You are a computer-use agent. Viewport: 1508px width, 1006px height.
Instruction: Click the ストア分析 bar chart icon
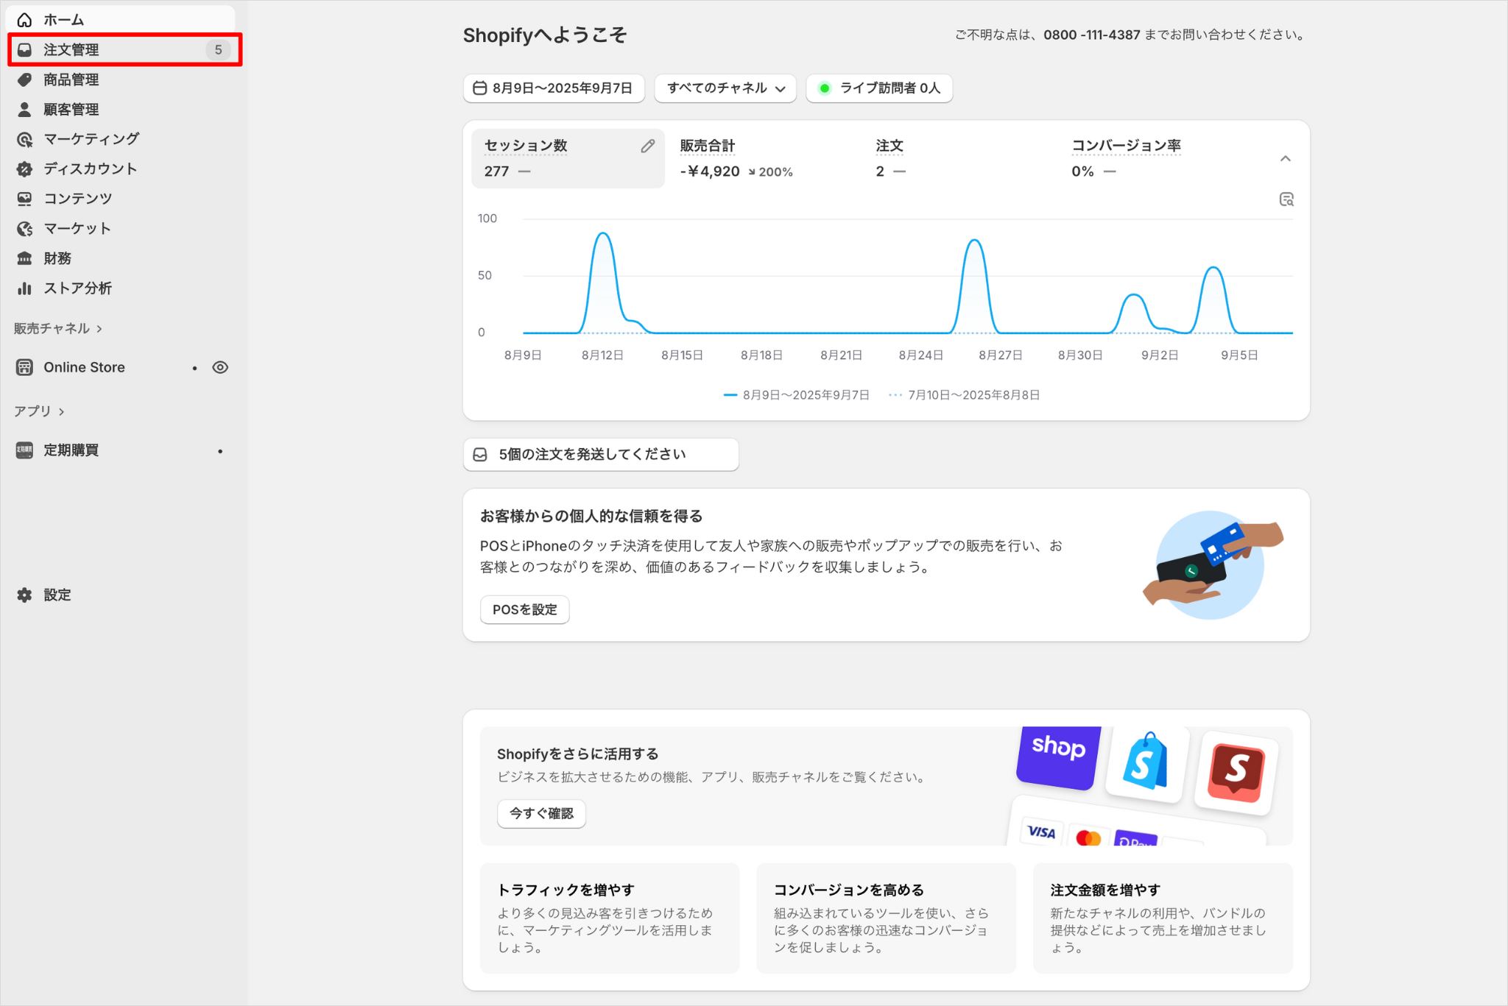click(25, 288)
